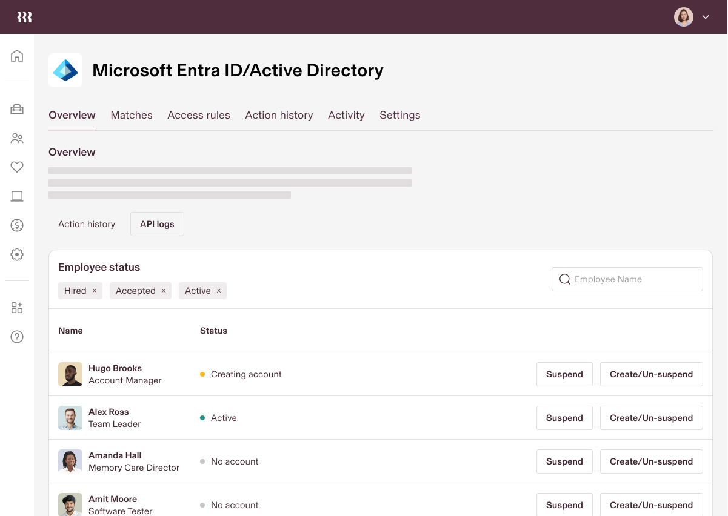The width and height of the screenshot is (728, 516).
Task: Open the briefcase icon in sidebar
Action: click(x=17, y=109)
